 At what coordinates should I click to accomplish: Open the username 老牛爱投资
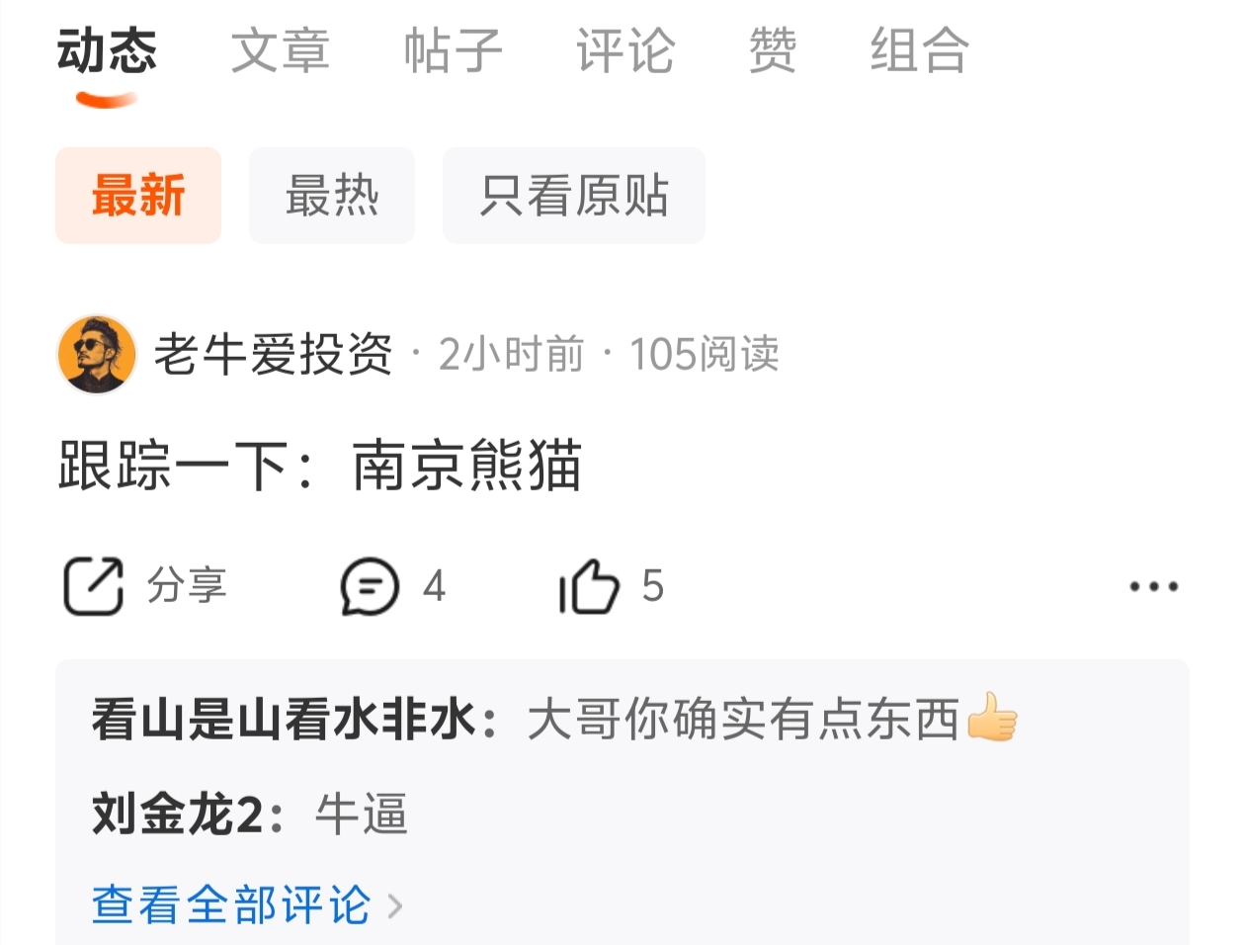click(x=274, y=355)
